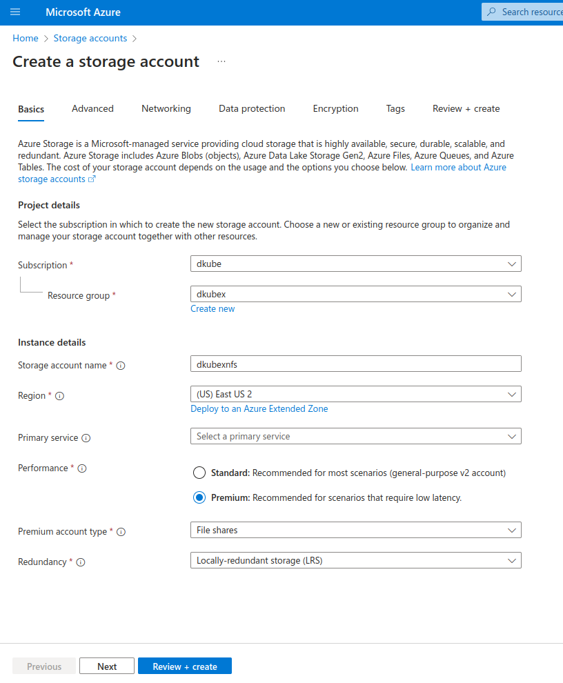Open the hamburger portal menu
Screen dimensions: 563x683
point(15,12)
